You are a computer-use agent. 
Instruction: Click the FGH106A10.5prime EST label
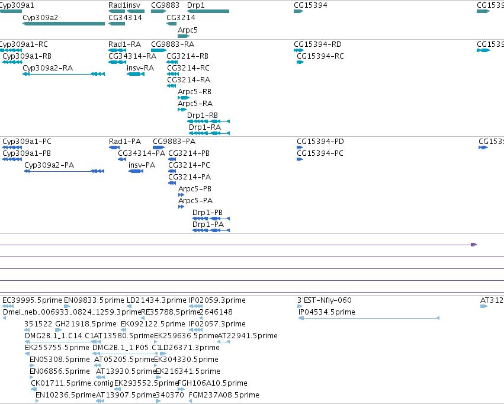tap(213, 383)
